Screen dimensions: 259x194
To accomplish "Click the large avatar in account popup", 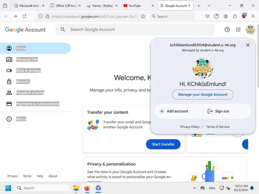I will [203, 68].
